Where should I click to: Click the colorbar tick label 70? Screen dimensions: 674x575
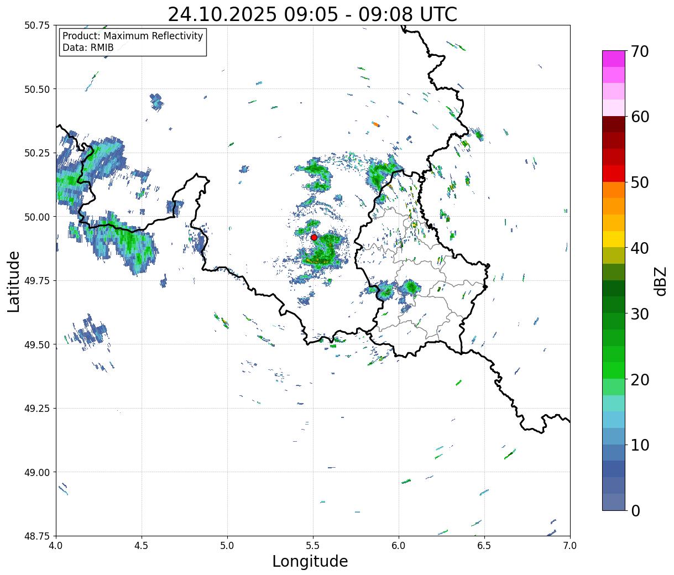point(640,51)
